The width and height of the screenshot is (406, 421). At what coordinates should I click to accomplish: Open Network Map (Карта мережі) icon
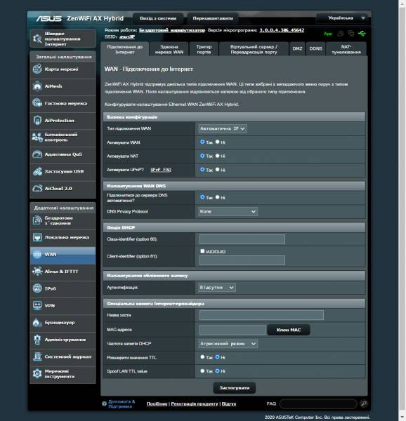pyautogui.click(x=37, y=69)
